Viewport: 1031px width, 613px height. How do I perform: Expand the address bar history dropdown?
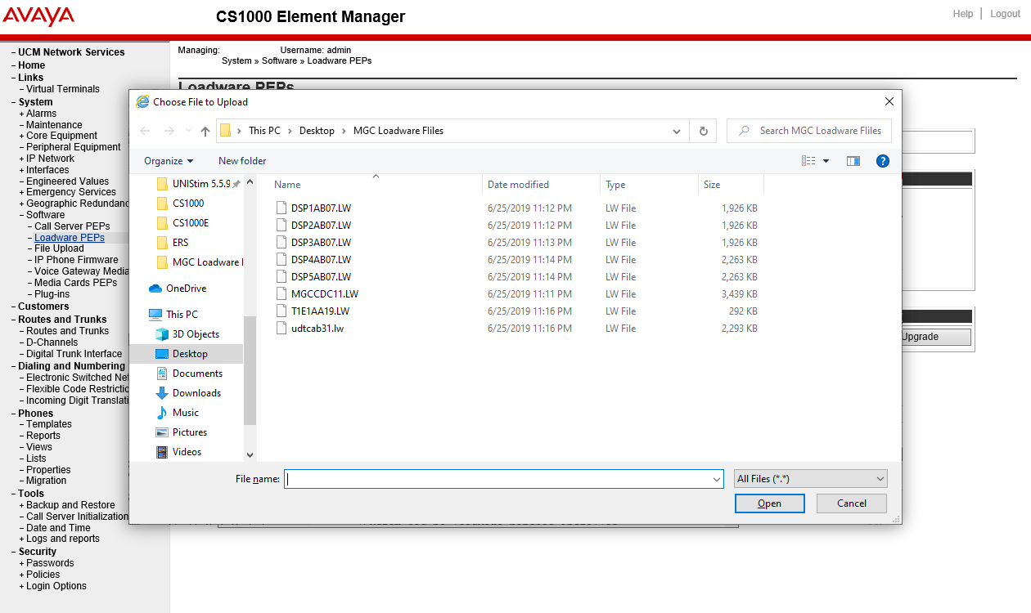point(677,131)
